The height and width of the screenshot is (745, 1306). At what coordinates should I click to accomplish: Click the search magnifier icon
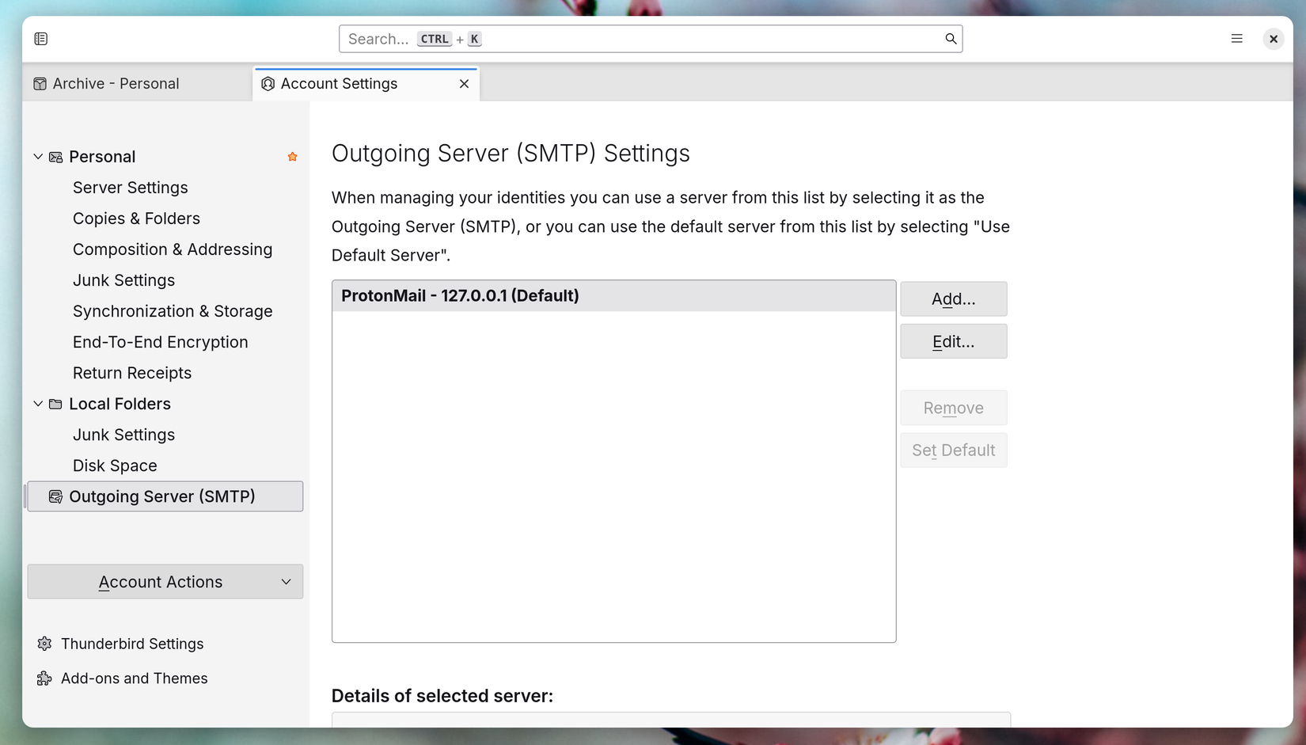[951, 39]
